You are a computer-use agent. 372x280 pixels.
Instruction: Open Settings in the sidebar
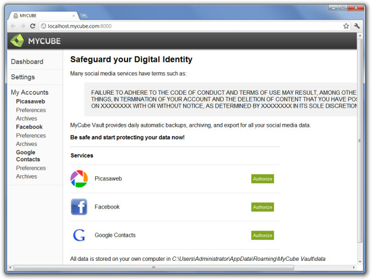[x=23, y=77]
